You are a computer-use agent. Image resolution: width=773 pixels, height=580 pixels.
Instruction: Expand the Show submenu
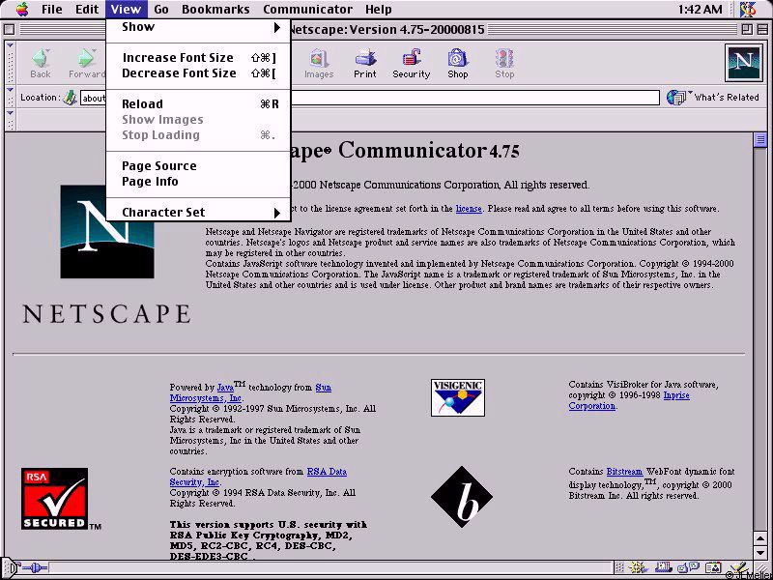pos(199,27)
